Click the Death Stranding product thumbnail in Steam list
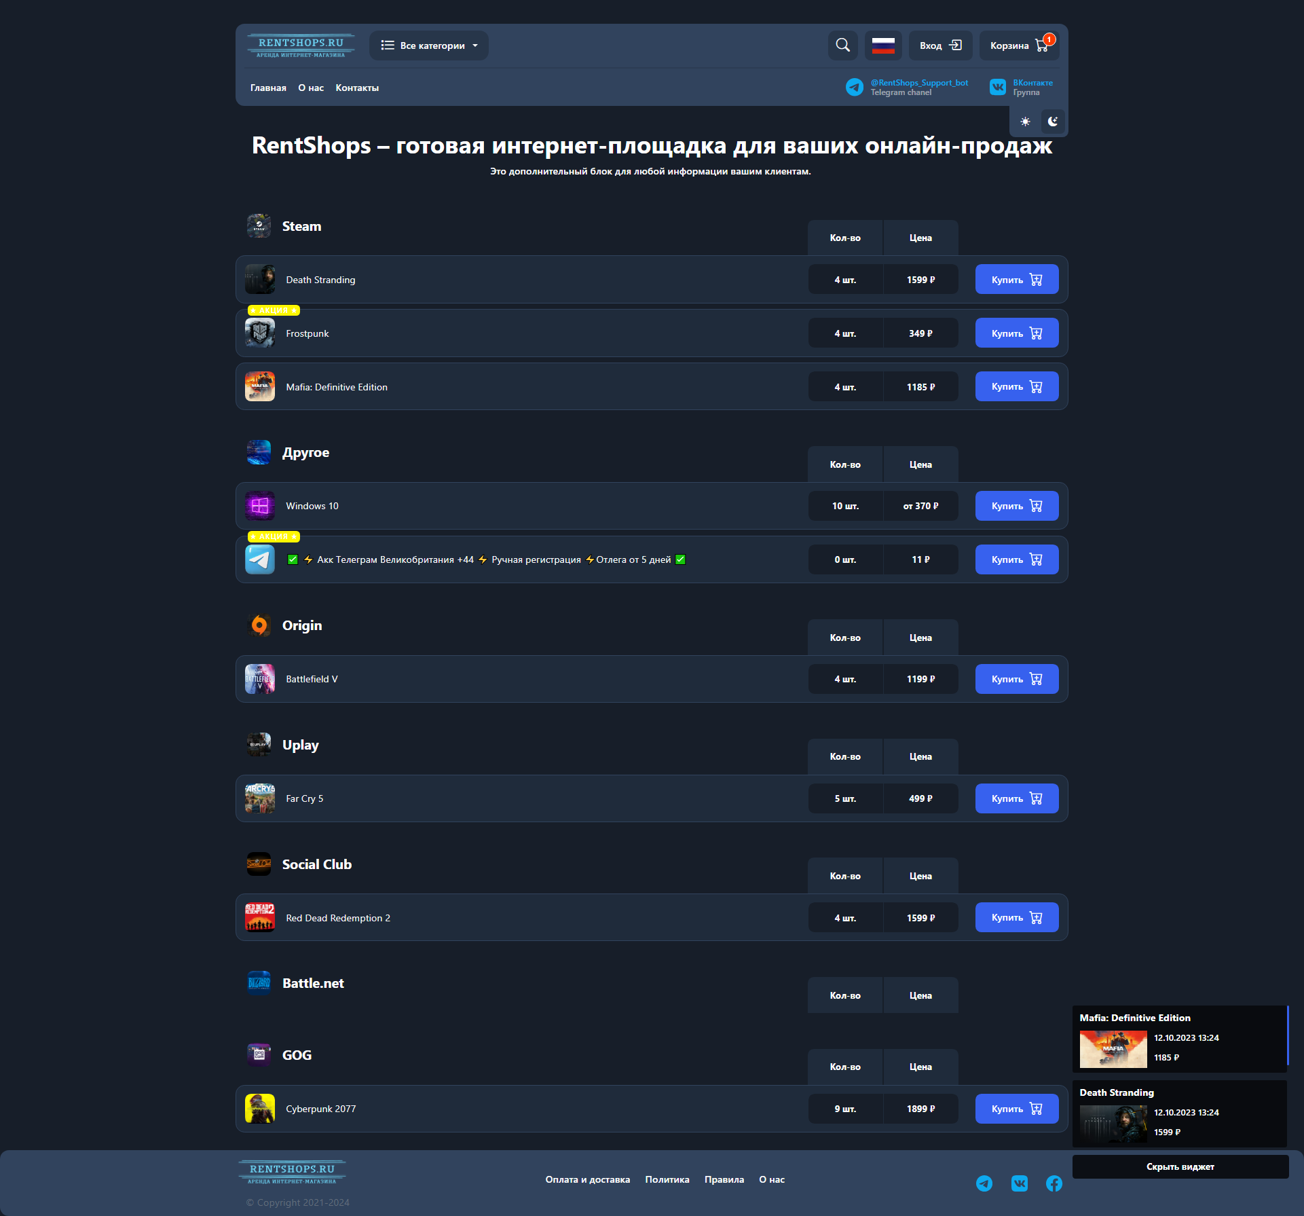This screenshot has width=1304, height=1216. (x=260, y=279)
